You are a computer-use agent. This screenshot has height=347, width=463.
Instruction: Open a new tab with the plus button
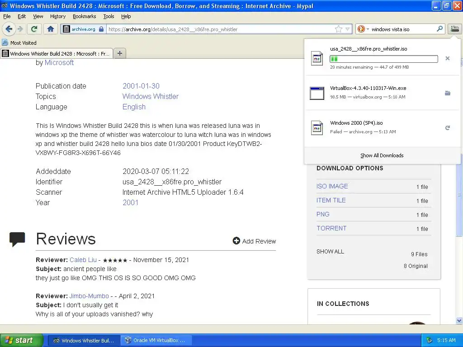119,53
